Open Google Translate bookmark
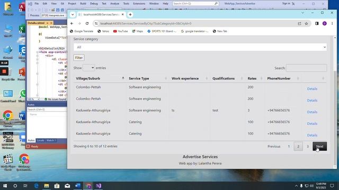This screenshot has height=190, width=339. click(82, 31)
